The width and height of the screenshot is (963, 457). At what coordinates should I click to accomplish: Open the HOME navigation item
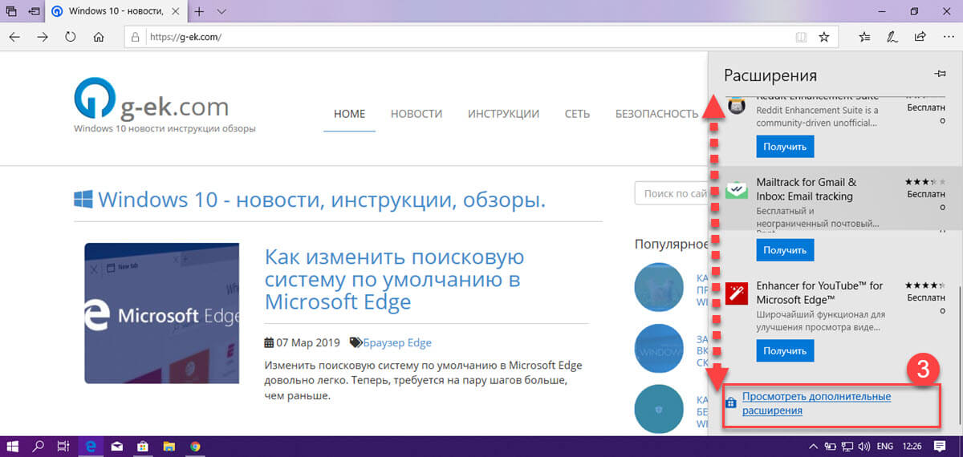point(349,114)
